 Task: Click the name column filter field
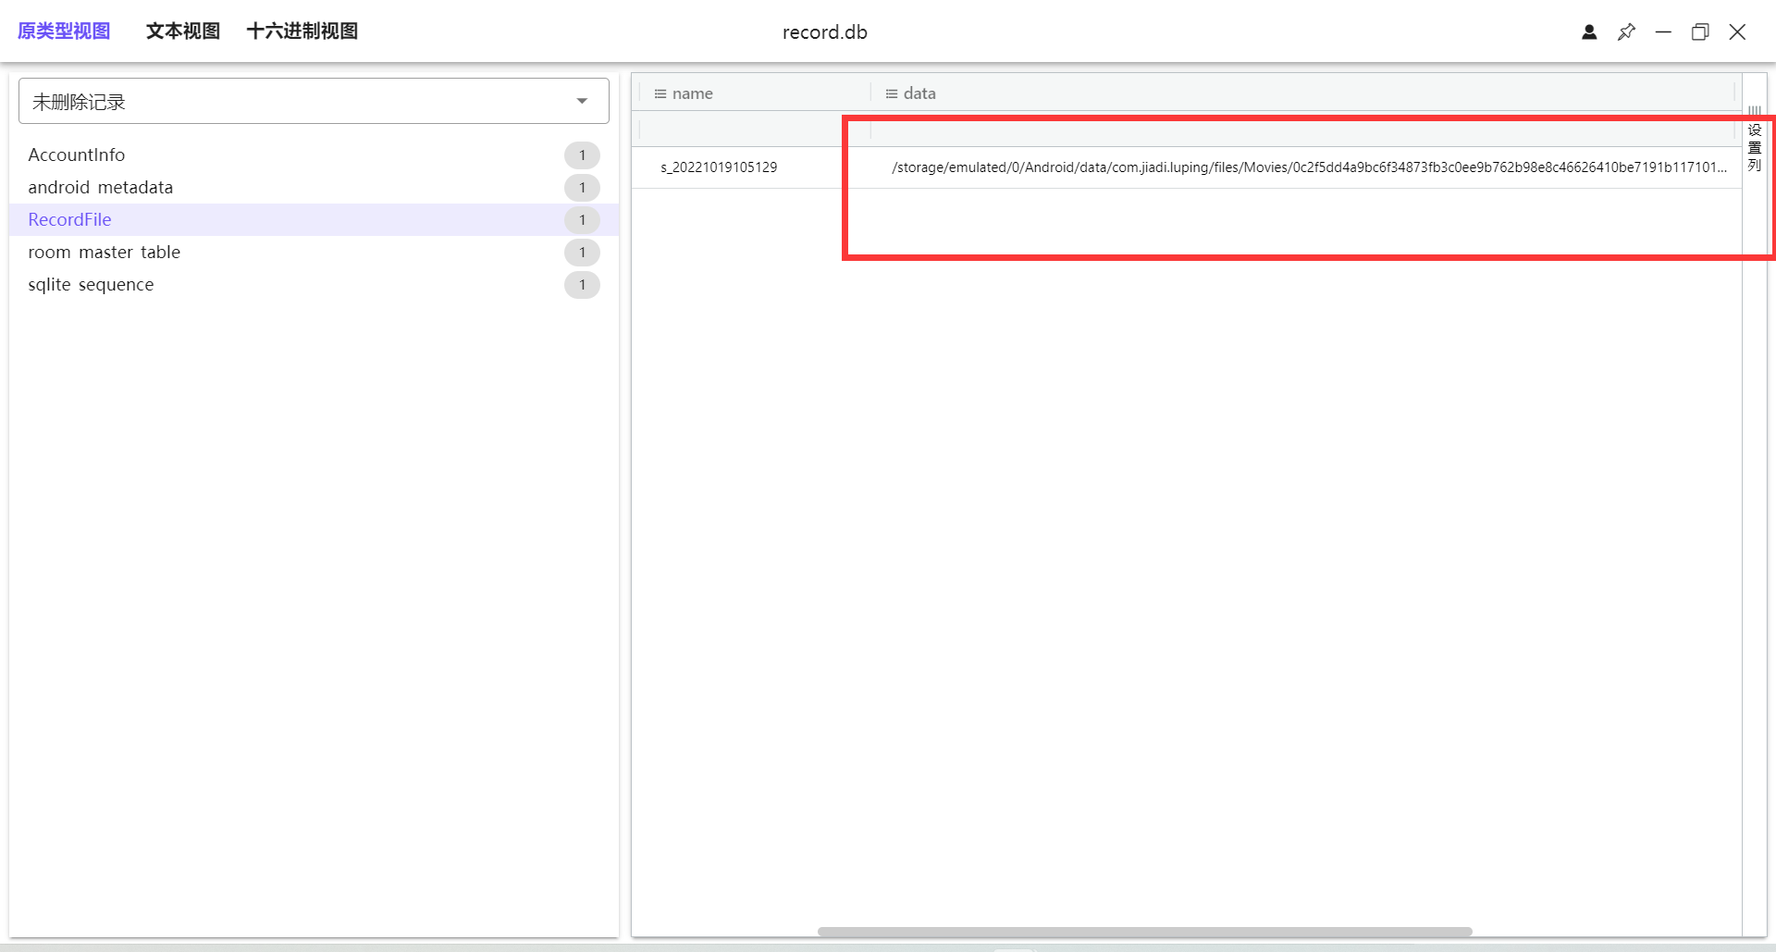point(753,130)
